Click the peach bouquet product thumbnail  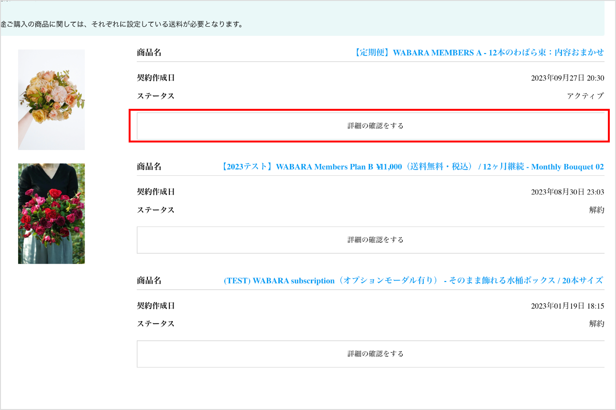point(52,99)
